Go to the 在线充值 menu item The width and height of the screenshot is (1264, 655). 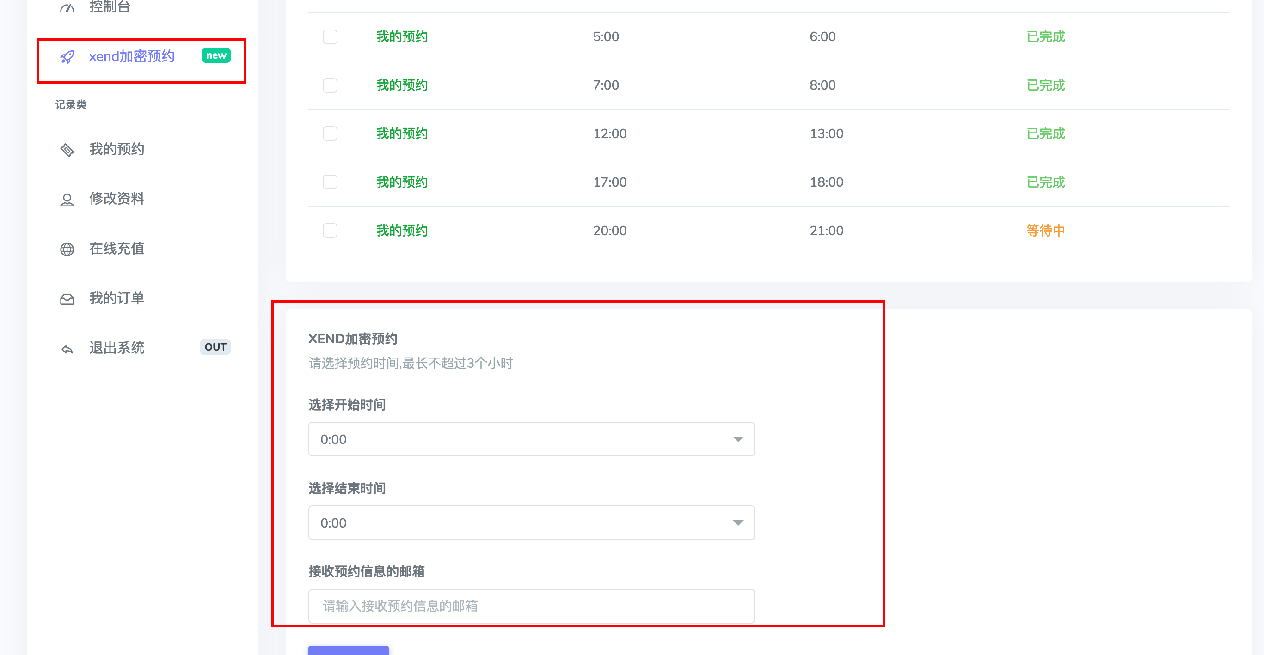pyautogui.click(x=117, y=249)
